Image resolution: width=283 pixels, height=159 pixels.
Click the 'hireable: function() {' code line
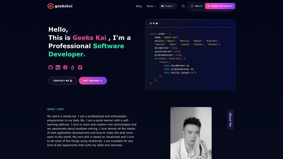click(x=170, y=59)
